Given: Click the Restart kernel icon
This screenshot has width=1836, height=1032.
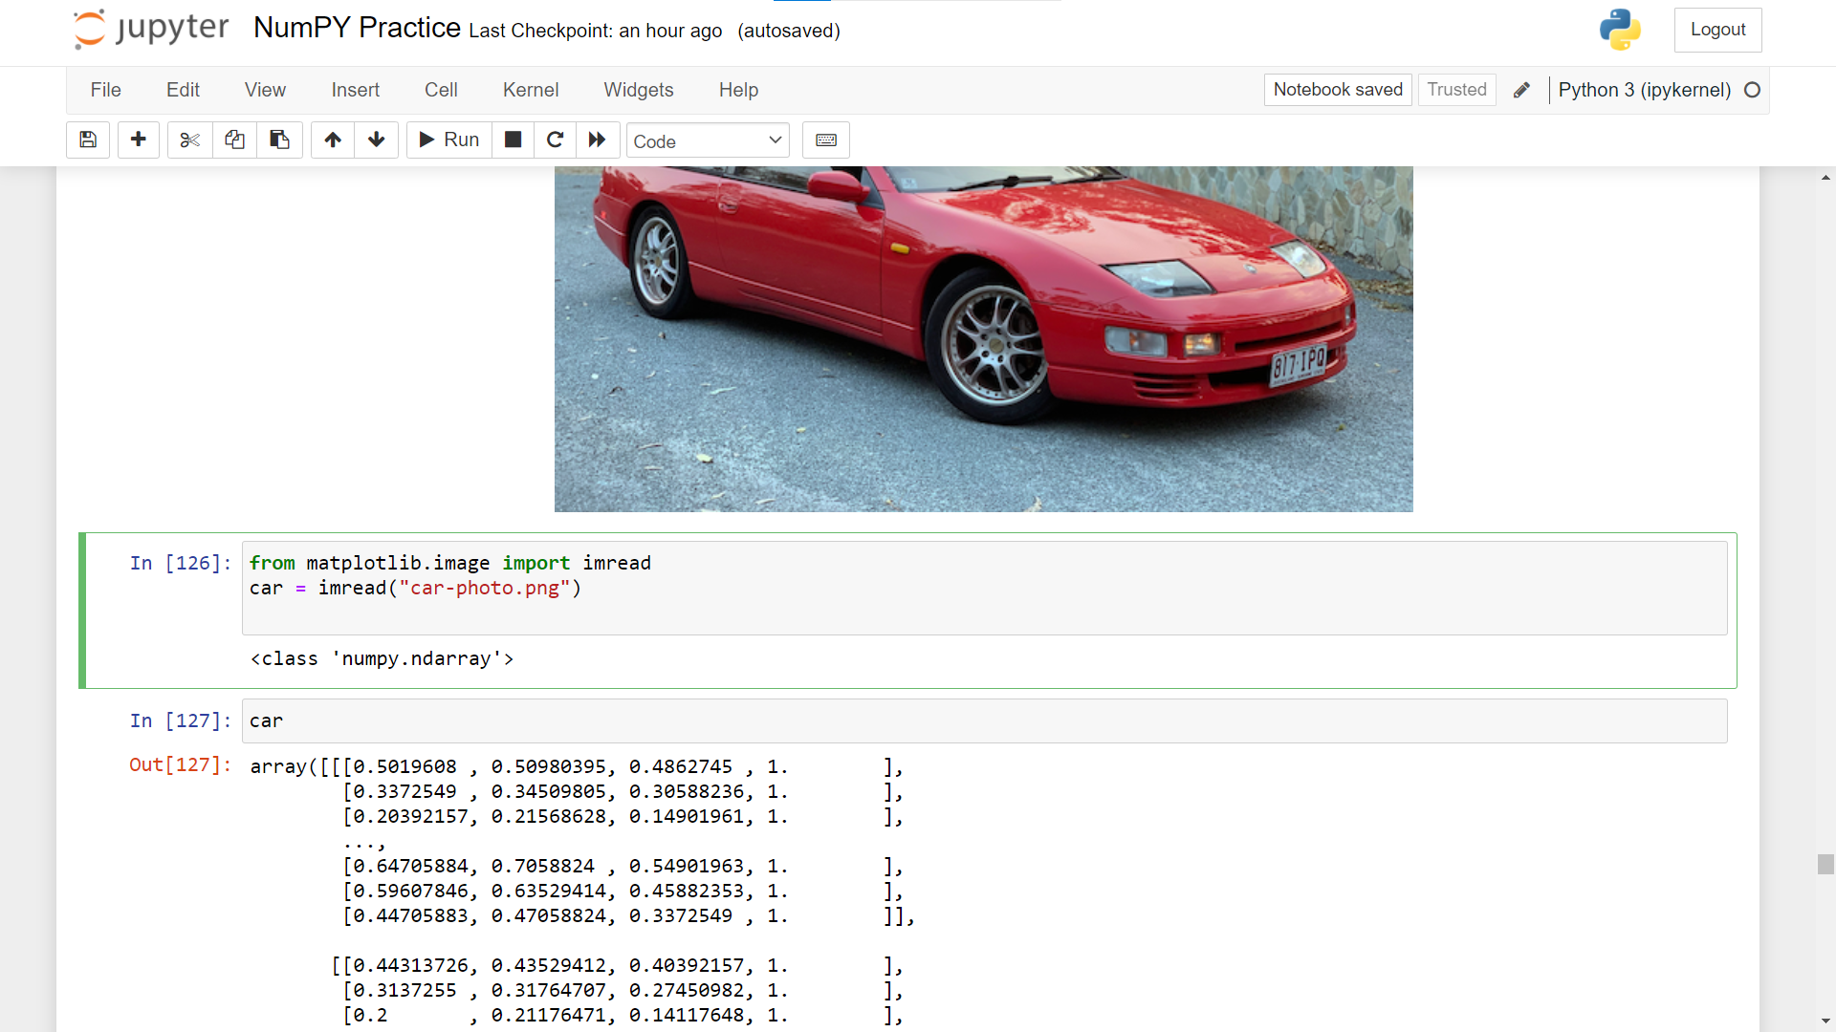Looking at the screenshot, I should (555, 140).
